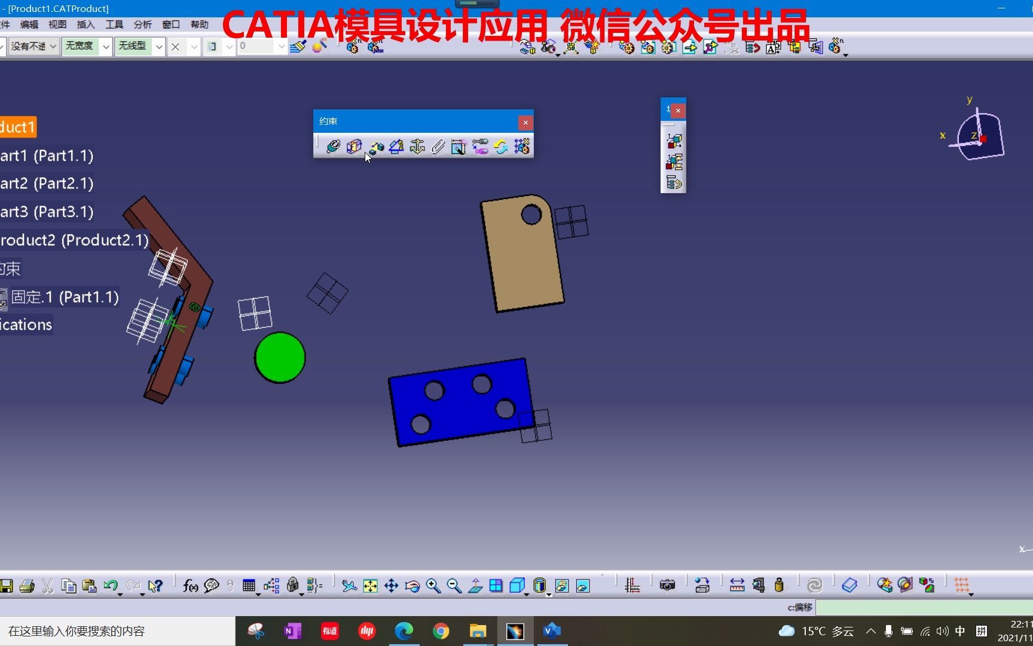Expand the Undo history arrow
The height and width of the screenshot is (646, 1033).
pyautogui.click(x=120, y=594)
